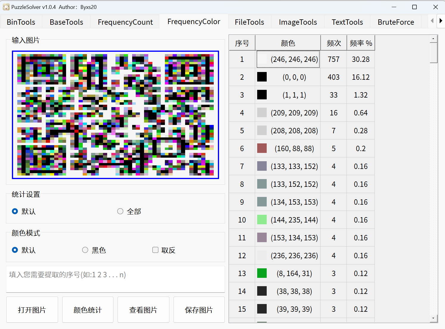Select the swatch for (133, 152, 152)

(262, 184)
